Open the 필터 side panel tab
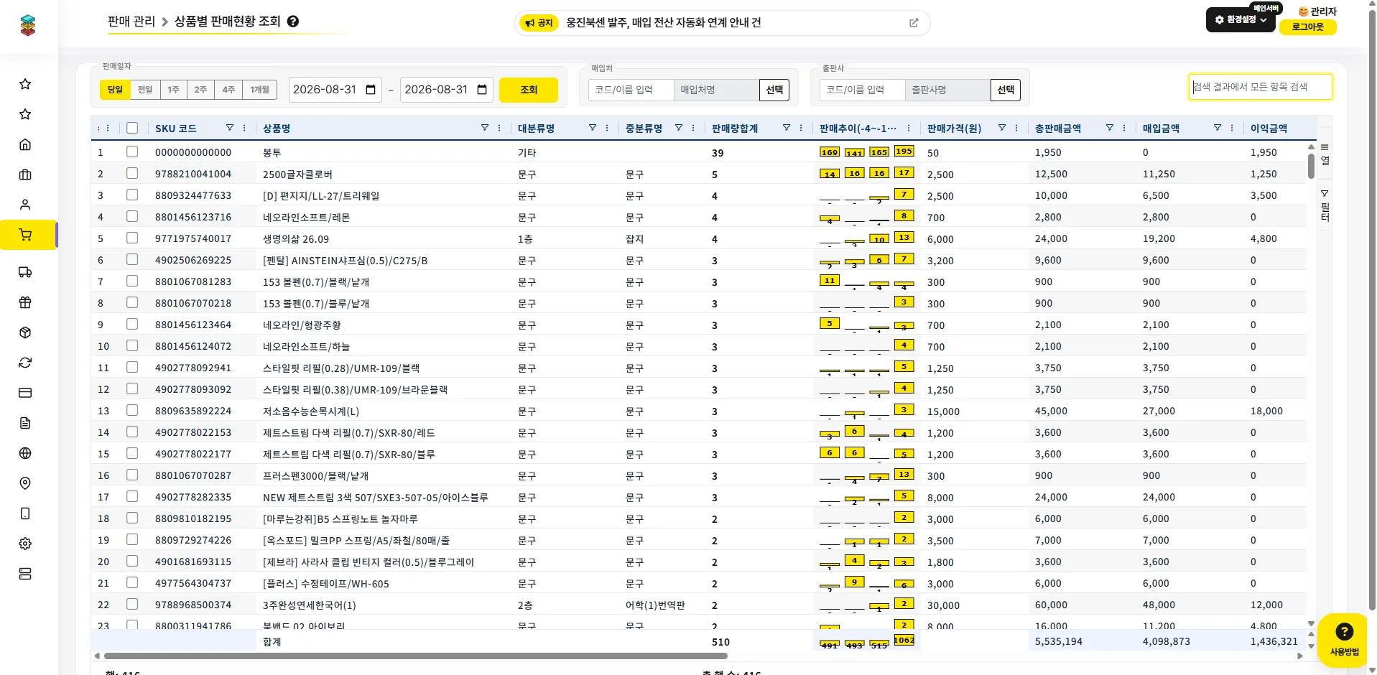The height and width of the screenshot is (675, 1377). click(x=1325, y=206)
